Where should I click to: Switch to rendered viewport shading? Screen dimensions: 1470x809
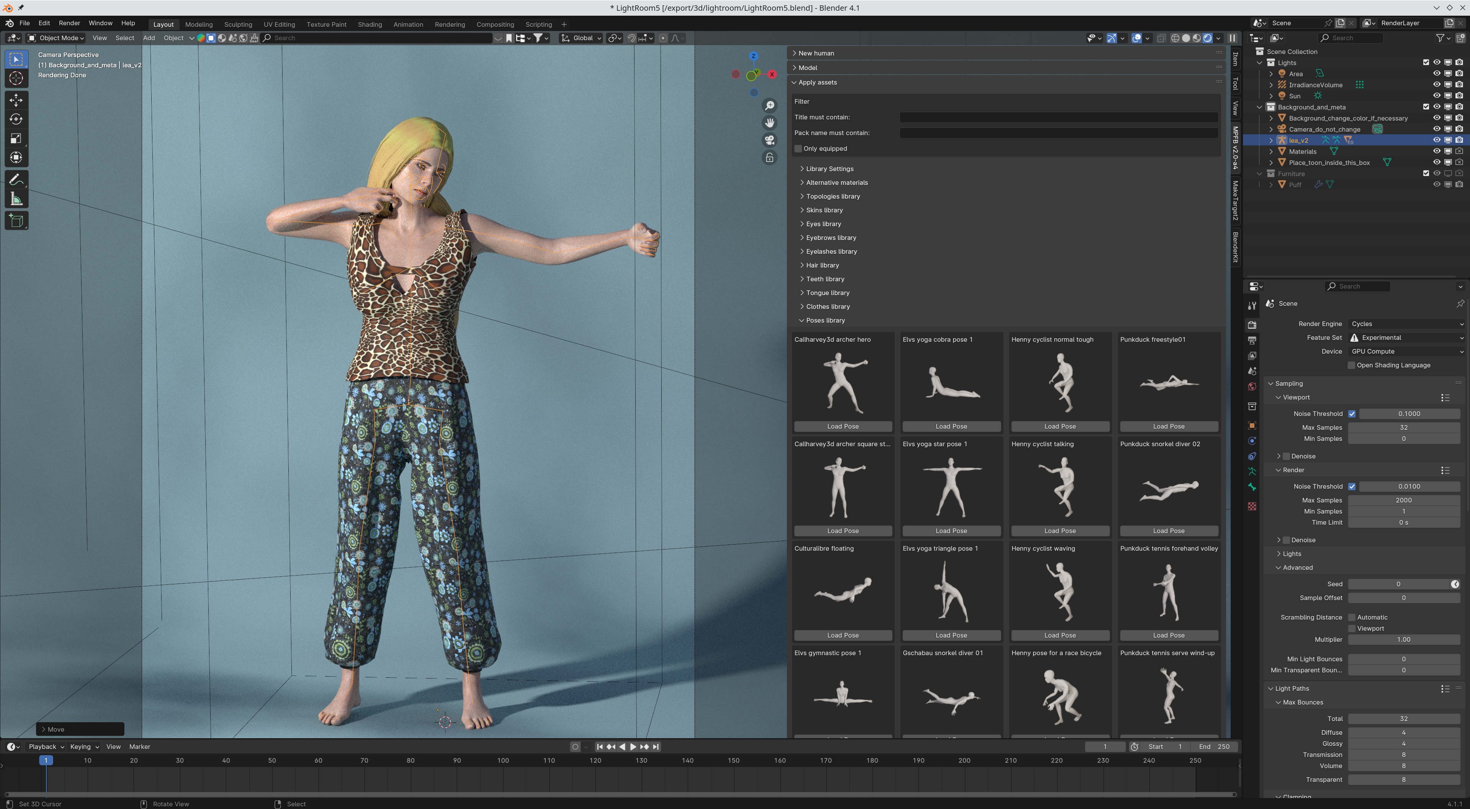(1207, 38)
